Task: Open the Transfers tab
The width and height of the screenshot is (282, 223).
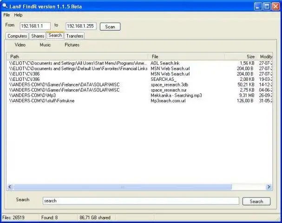Action: [x=75, y=36]
